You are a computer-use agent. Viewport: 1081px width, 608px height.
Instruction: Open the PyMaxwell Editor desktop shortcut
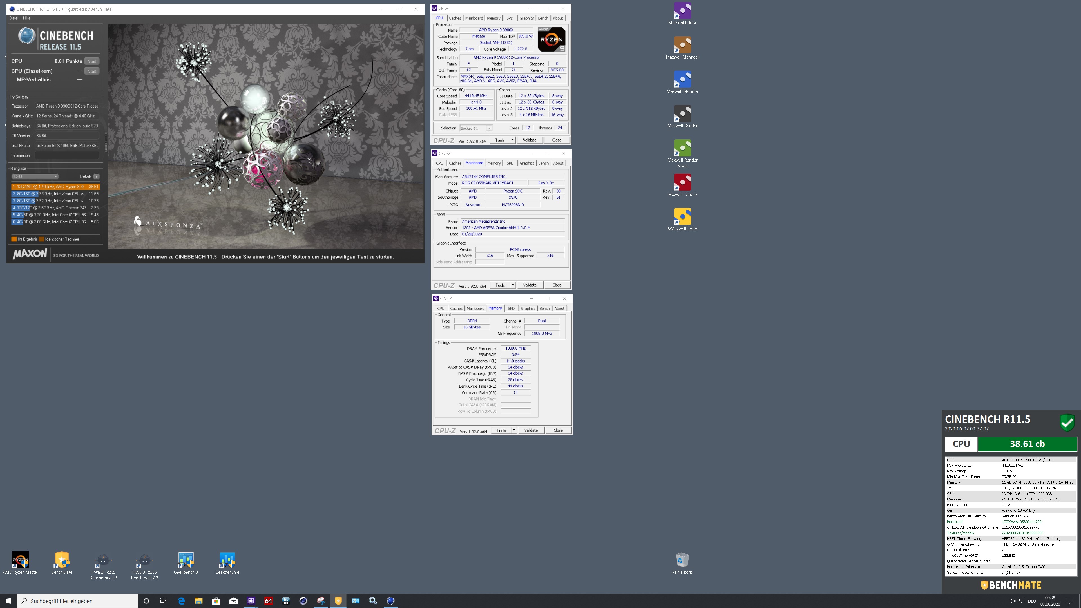(682, 220)
